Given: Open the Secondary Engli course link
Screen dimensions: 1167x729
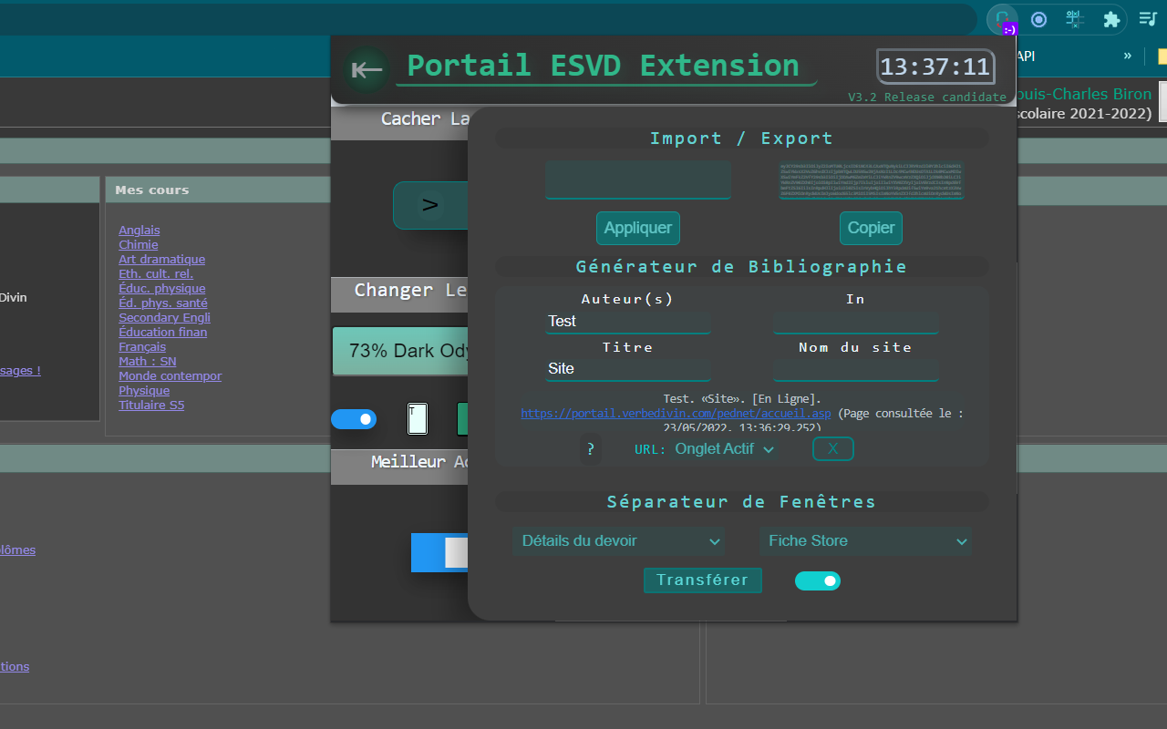Looking at the screenshot, I should point(164,318).
